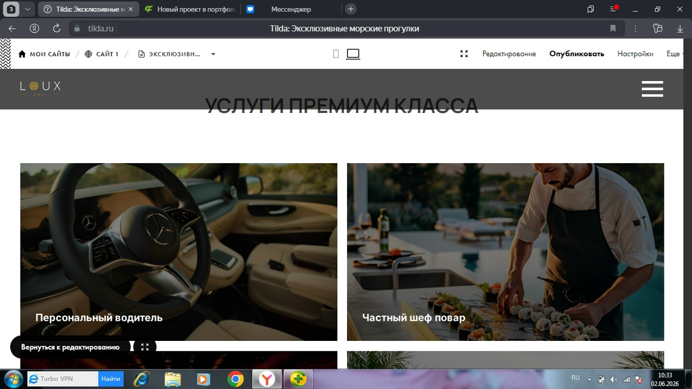Open the browser sidebar copy-tabs icon

[x=590, y=9]
